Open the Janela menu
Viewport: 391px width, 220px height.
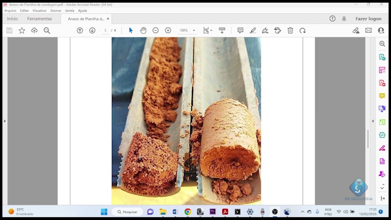coord(70,10)
